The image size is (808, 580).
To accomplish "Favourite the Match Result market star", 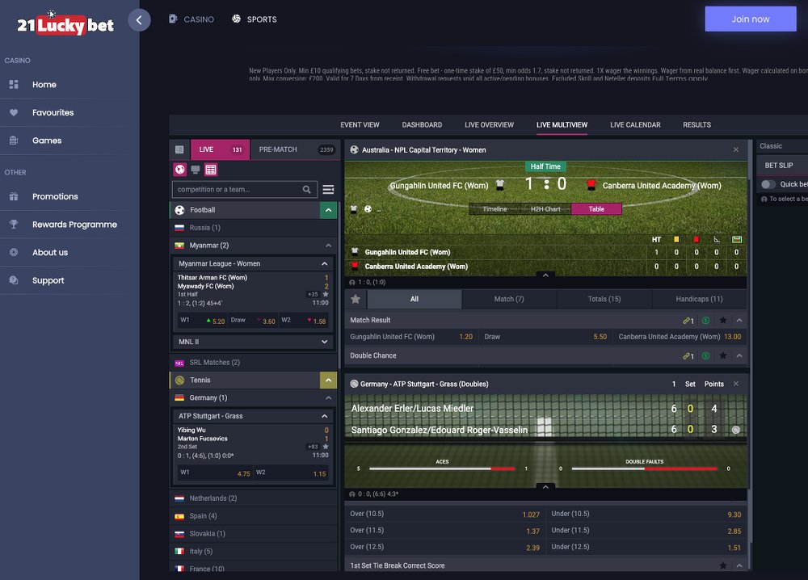I will click(x=723, y=321).
